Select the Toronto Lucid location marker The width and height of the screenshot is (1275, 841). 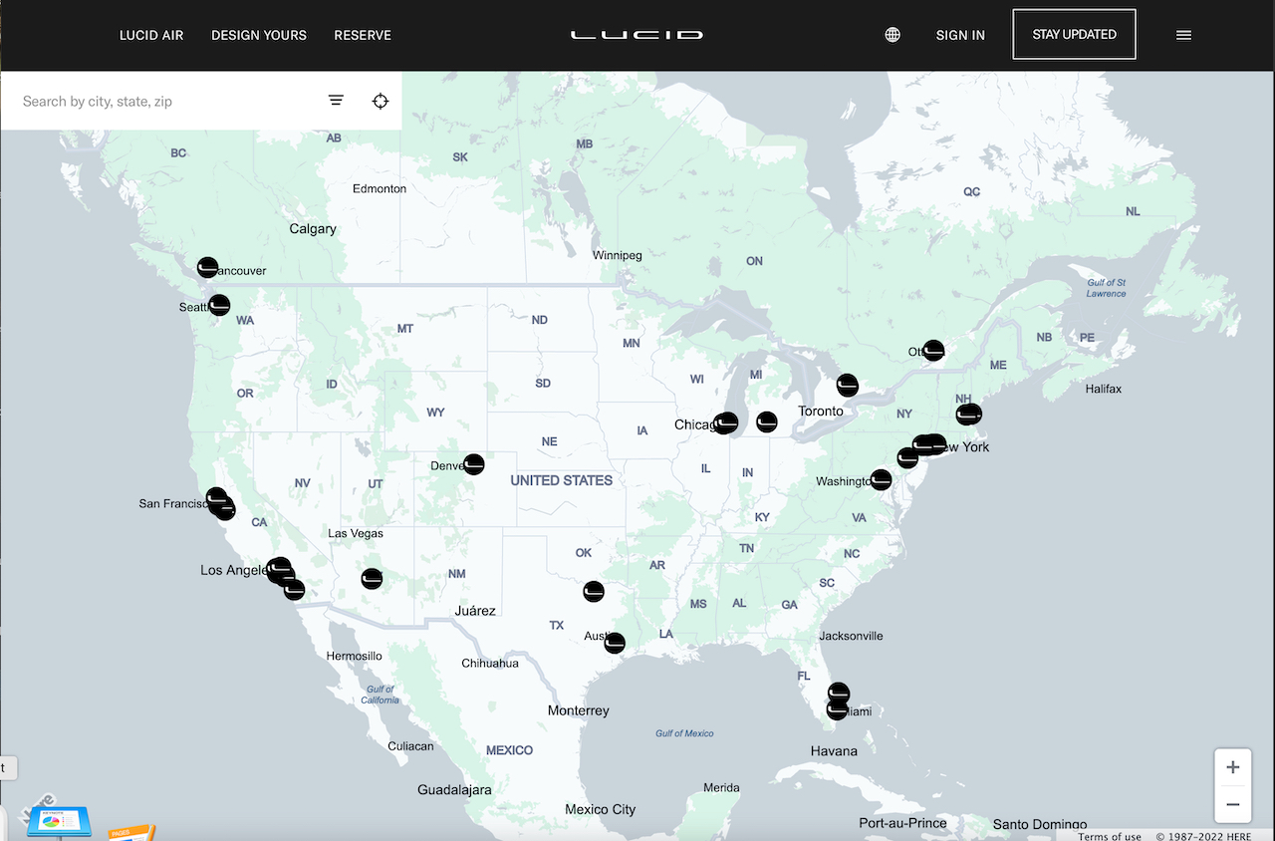pyautogui.click(x=847, y=384)
